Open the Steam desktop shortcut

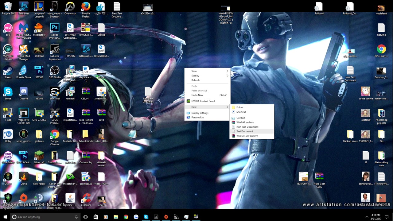click(8, 72)
